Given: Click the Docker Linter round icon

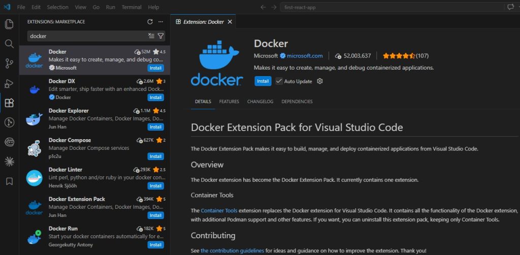Looking at the screenshot, I should (34, 178).
